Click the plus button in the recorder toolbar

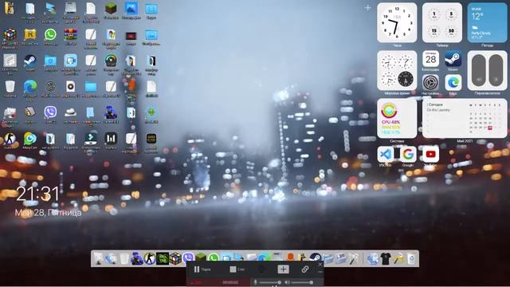click(x=284, y=269)
